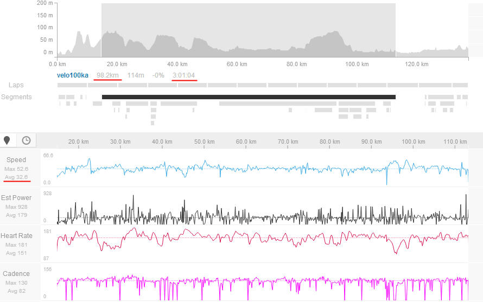Screen dimensions: 483x302
Task: Click the 60.0 km mark on lower axis
Action: click(246, 142)
